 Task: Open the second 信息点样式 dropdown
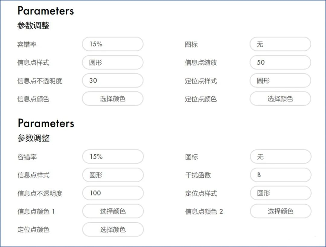pos(113,175)
